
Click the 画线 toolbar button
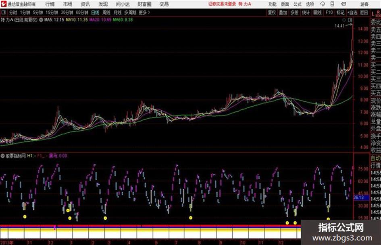click(x=317, y=12)
